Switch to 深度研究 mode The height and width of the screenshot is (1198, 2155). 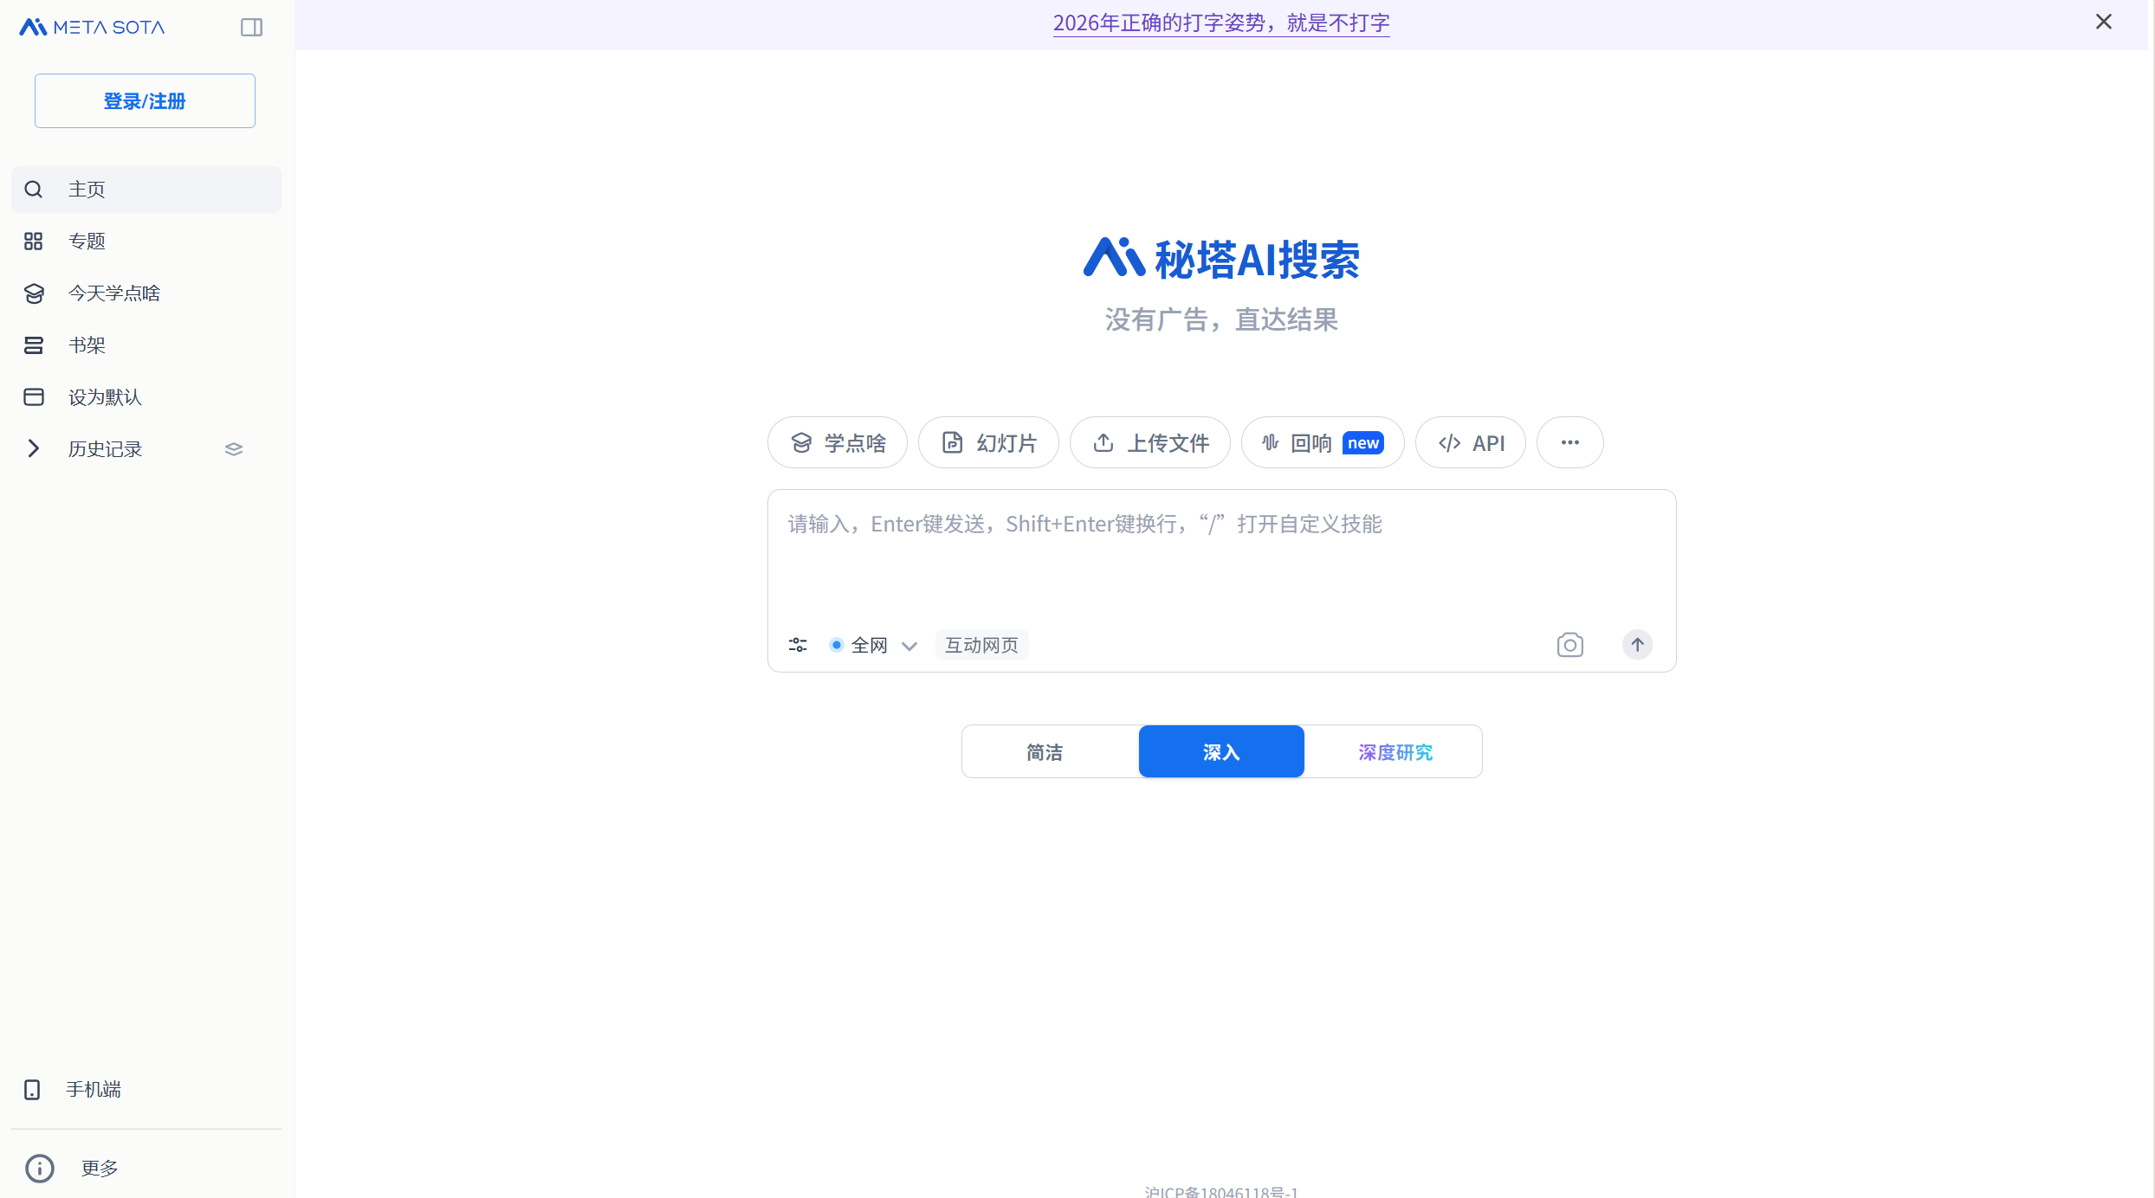[x=1395, y=752]
